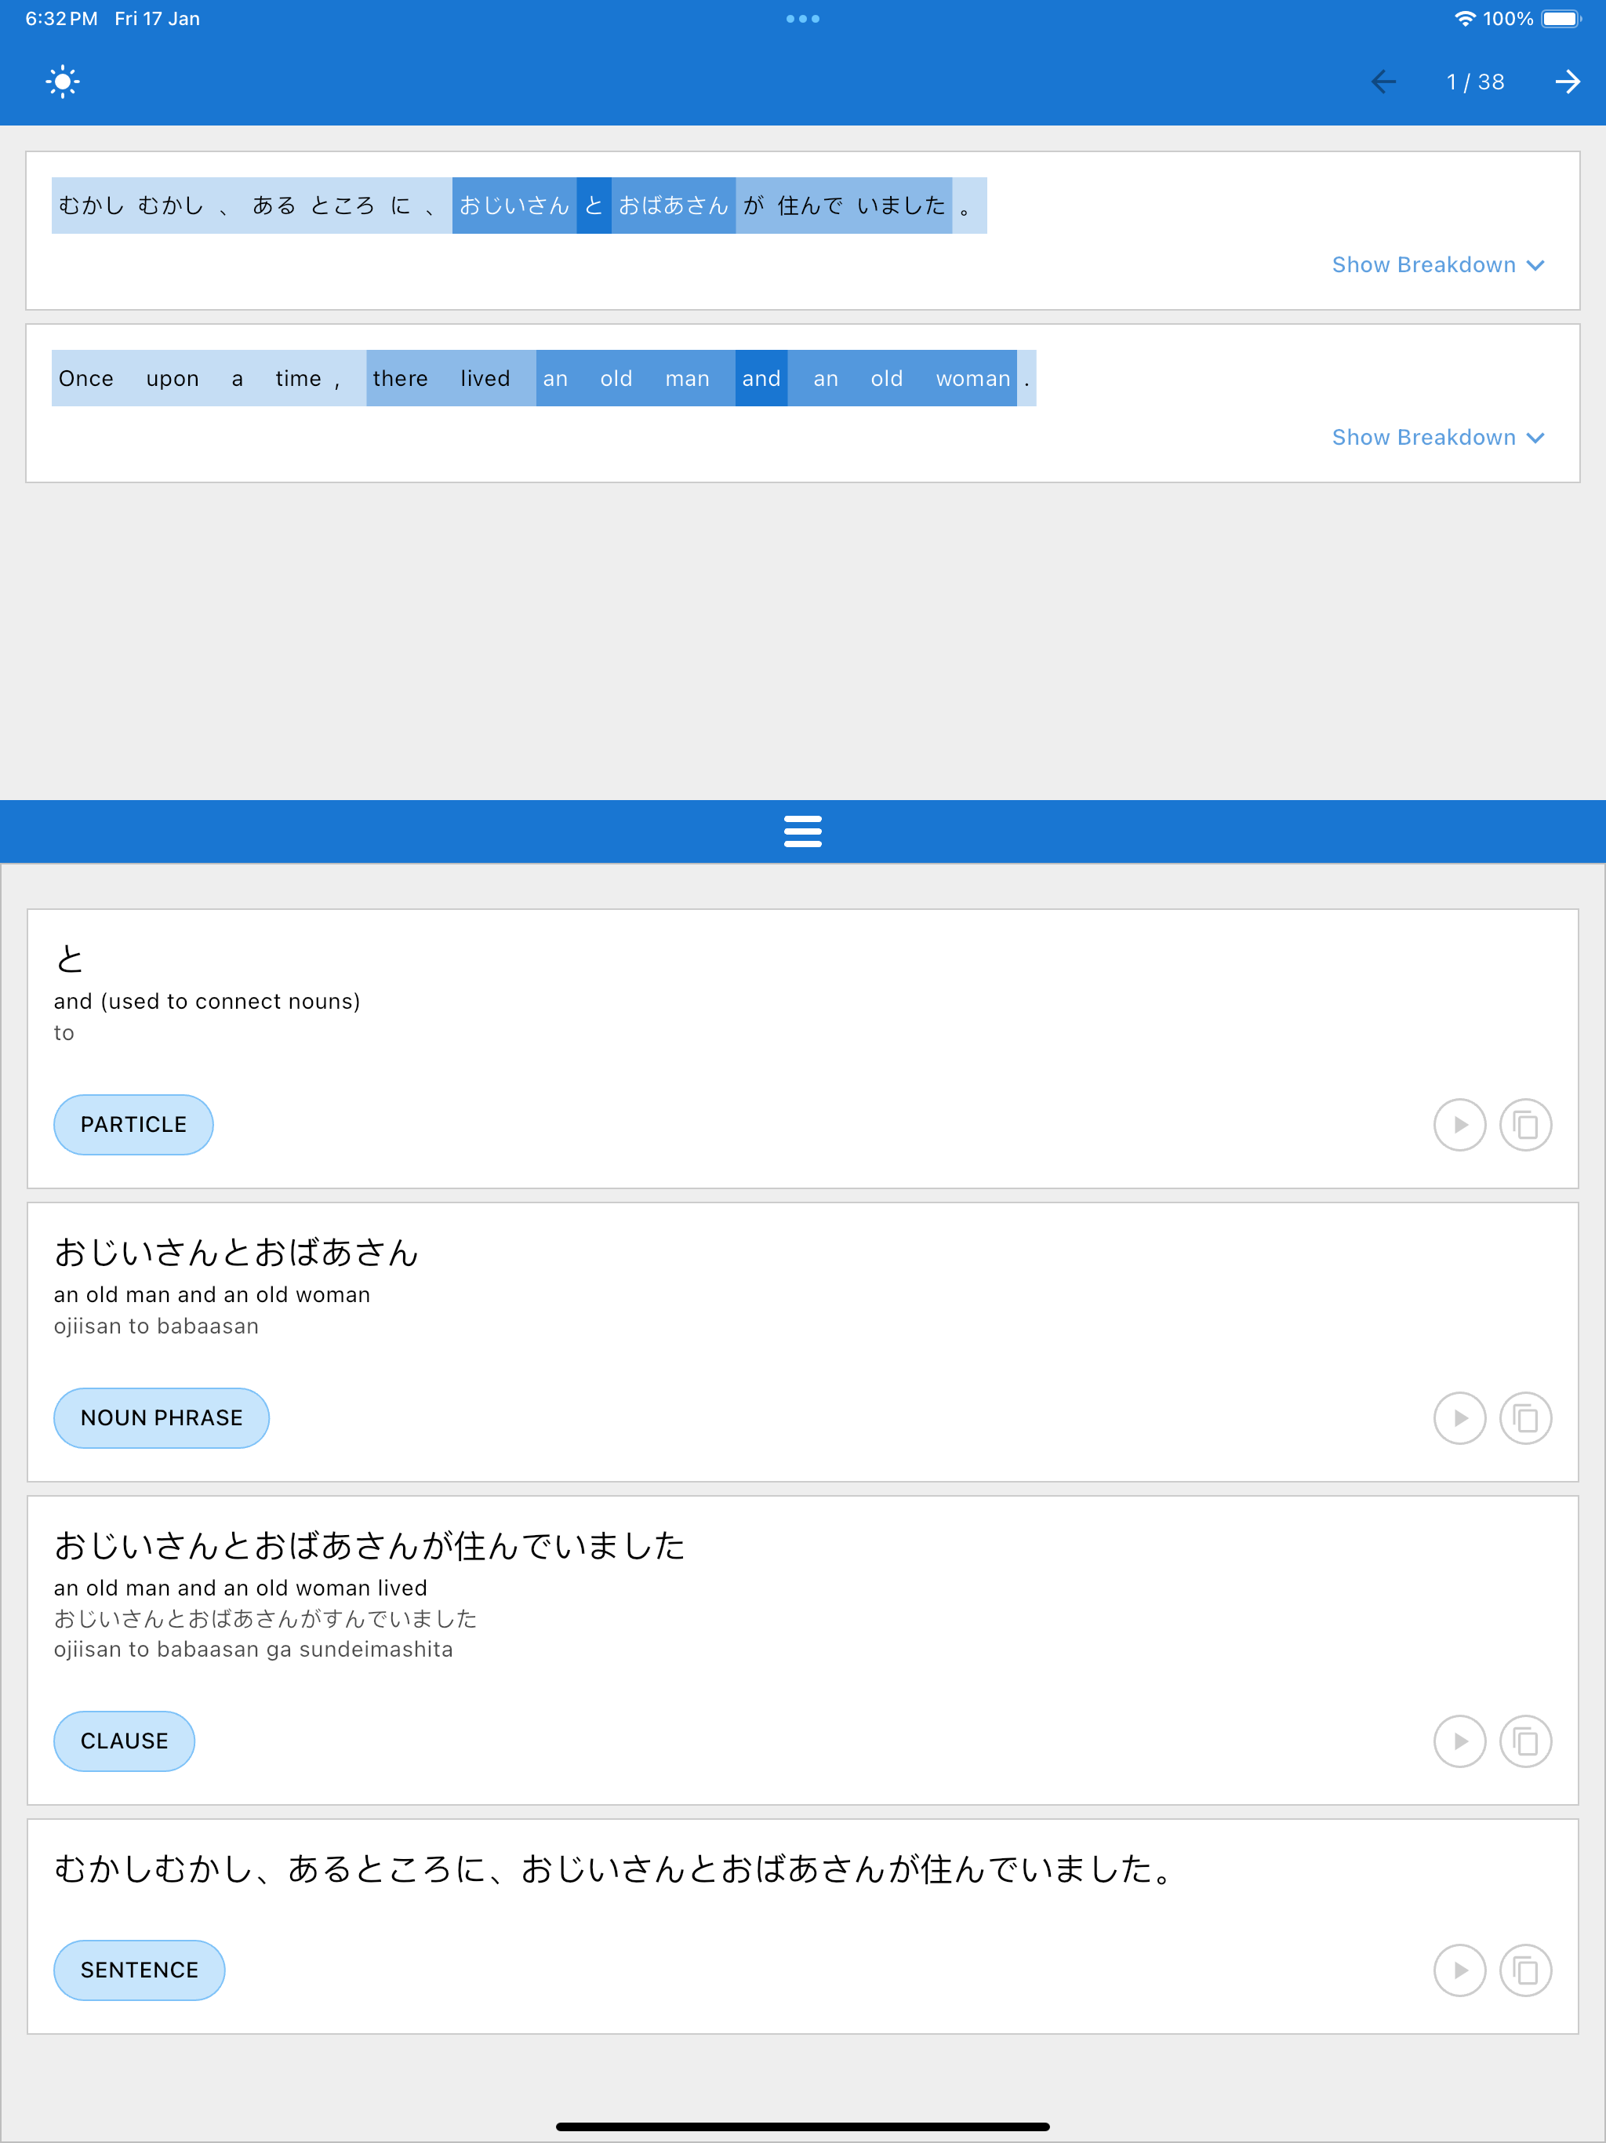Tap the hamburger handle on the divider bar
The height and width of the screenshot is (2143, 1606).
point(802,831)
